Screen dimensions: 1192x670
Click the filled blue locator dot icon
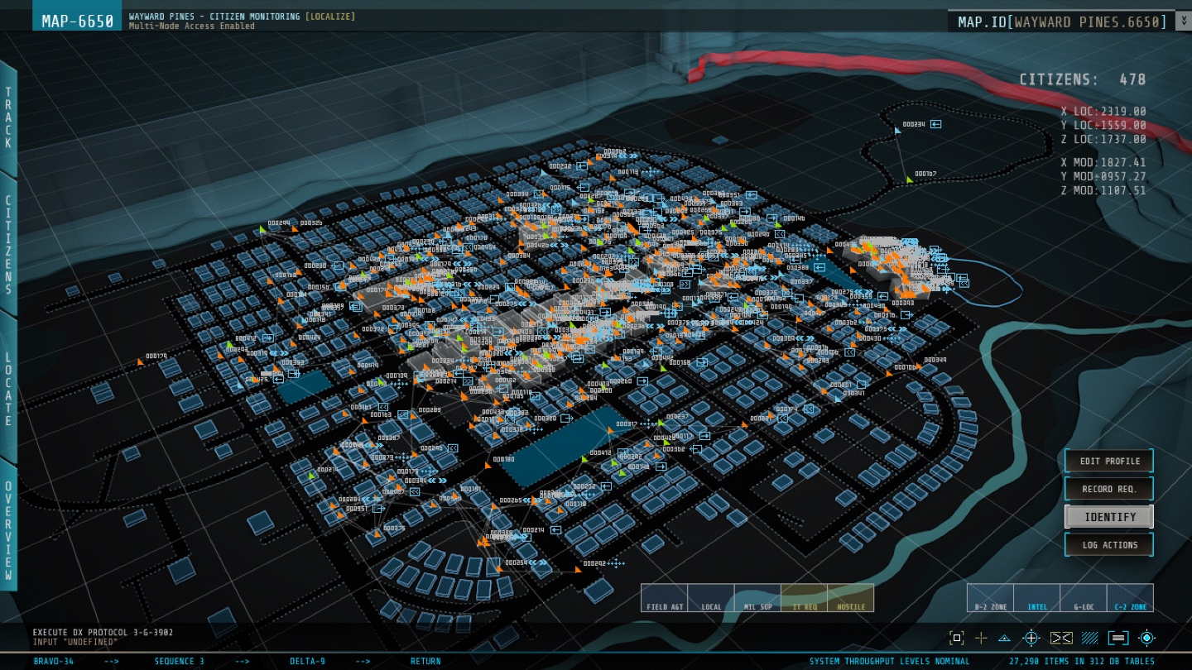[1146, 638]
